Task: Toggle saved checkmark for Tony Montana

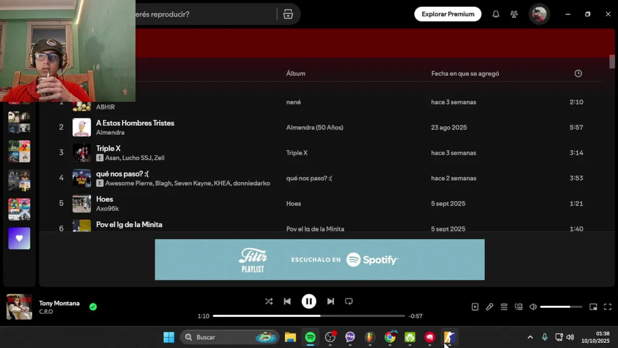Action: pyautogui.click(x=93, y=306)
